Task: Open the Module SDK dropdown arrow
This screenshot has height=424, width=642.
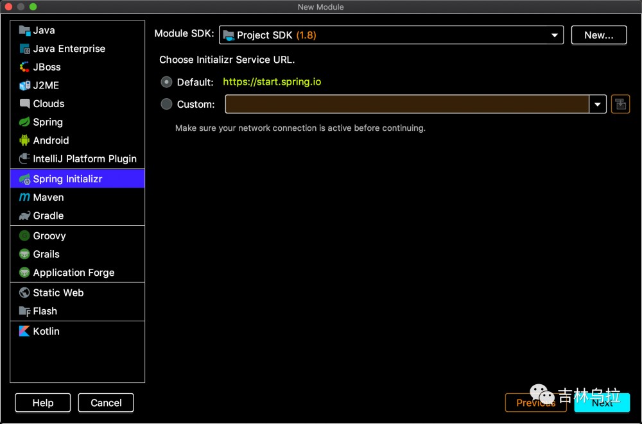Action: click(x=555, y=35)
